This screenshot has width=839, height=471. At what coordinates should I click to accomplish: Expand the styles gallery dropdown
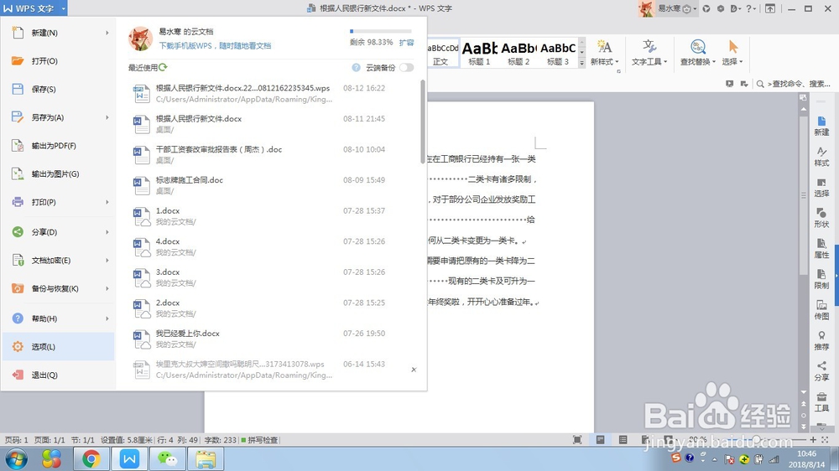(x=582, y=63)
